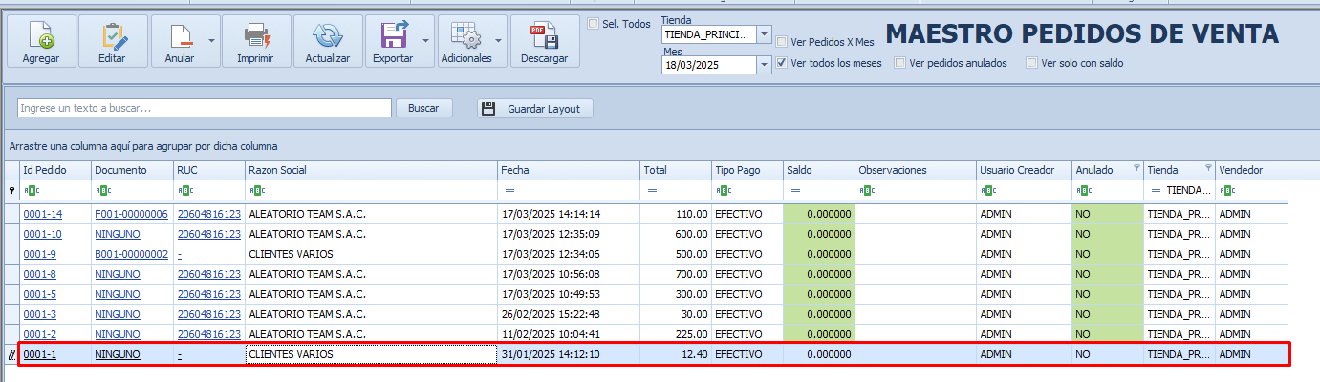Click the Exportar toolbar button

click(x=393, y=42)
